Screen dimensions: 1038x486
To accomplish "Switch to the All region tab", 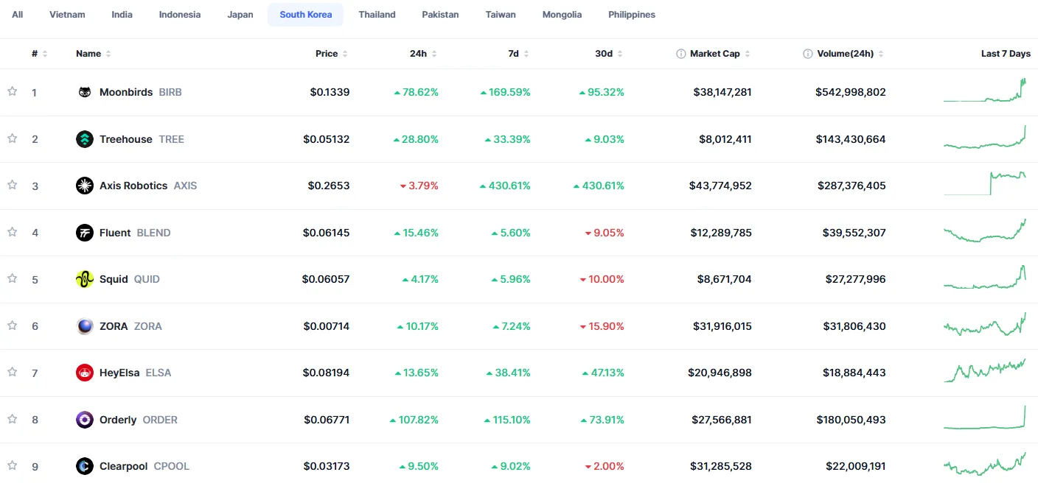I will (18, 15).
